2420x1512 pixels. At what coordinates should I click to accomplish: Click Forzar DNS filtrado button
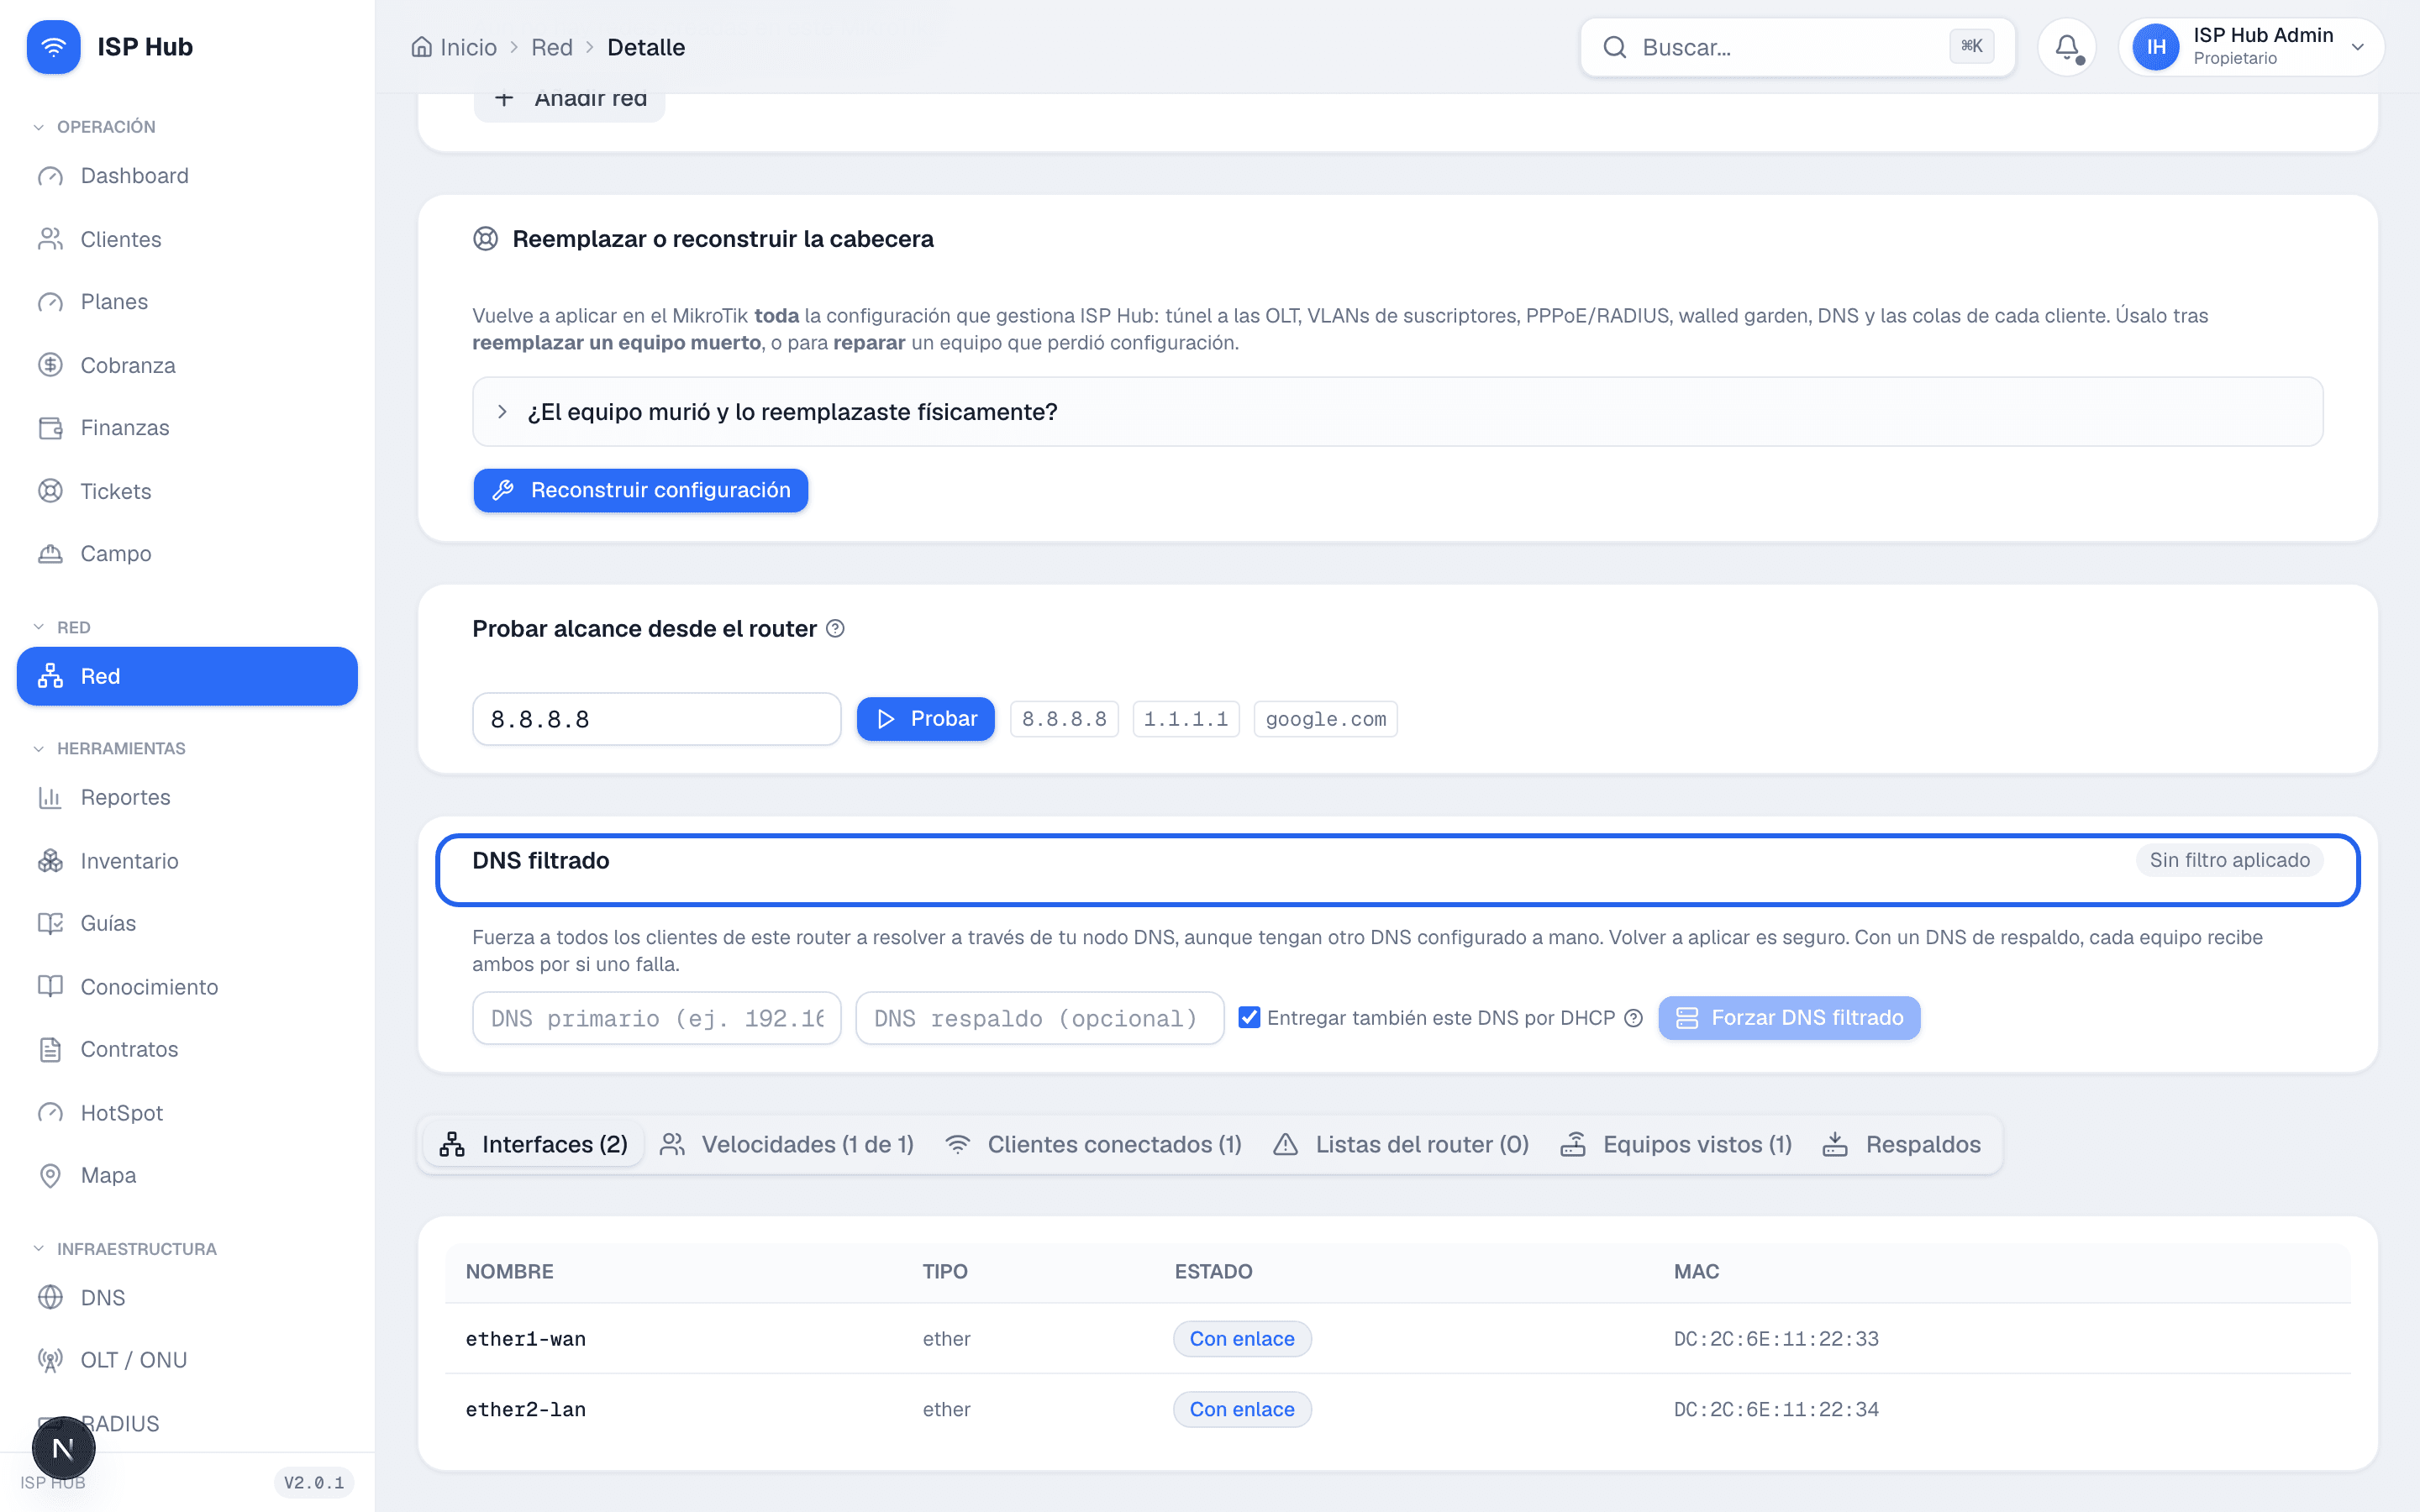coord(1789,1018)
